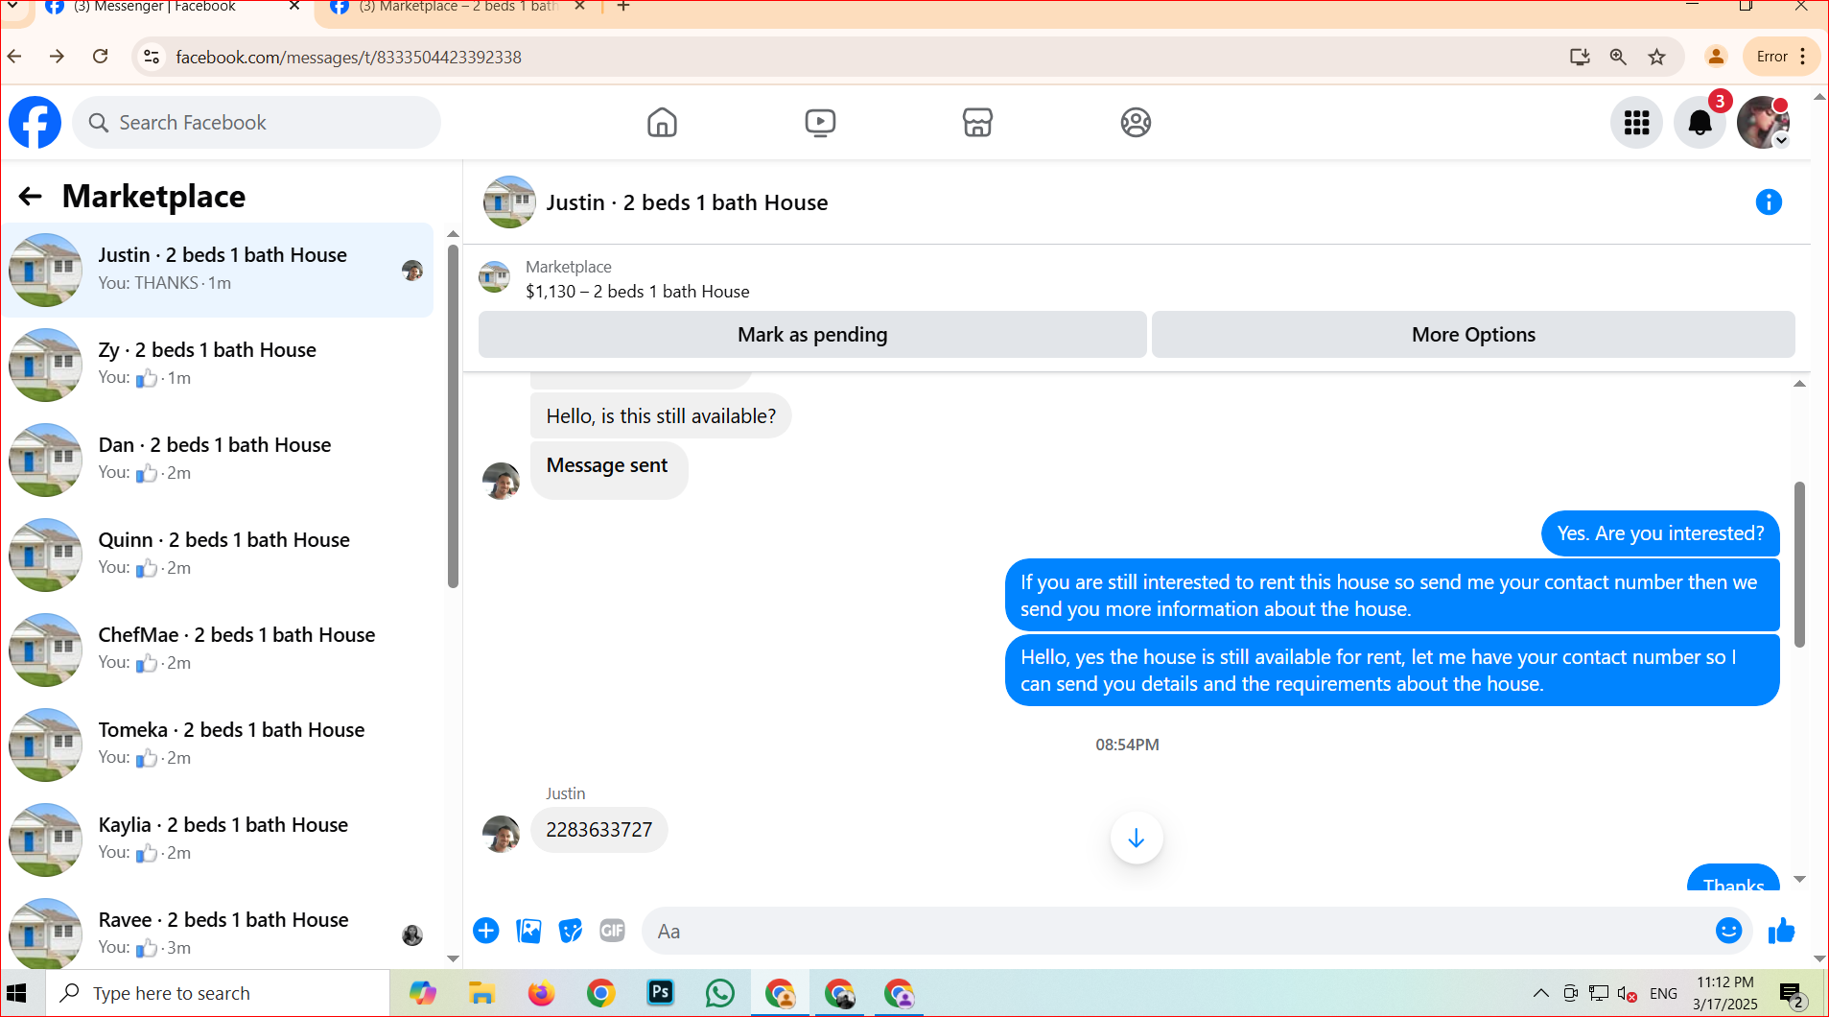Click the Mark as pending button

pos(812,335)
